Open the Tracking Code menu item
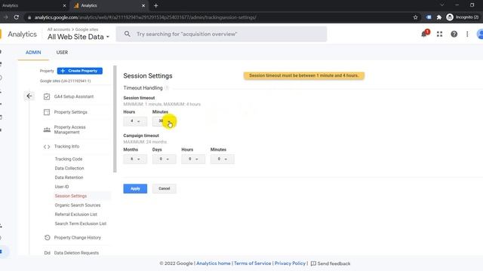Image resolution: width=483 pixels, height=271 pixels. [x=69, y=159]
